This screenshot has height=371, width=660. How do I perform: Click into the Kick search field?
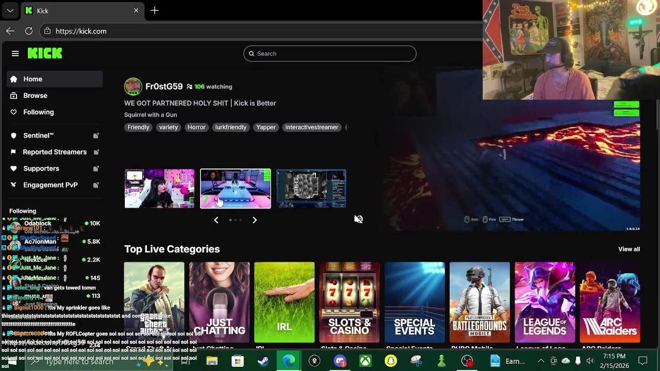pos(330,54)
